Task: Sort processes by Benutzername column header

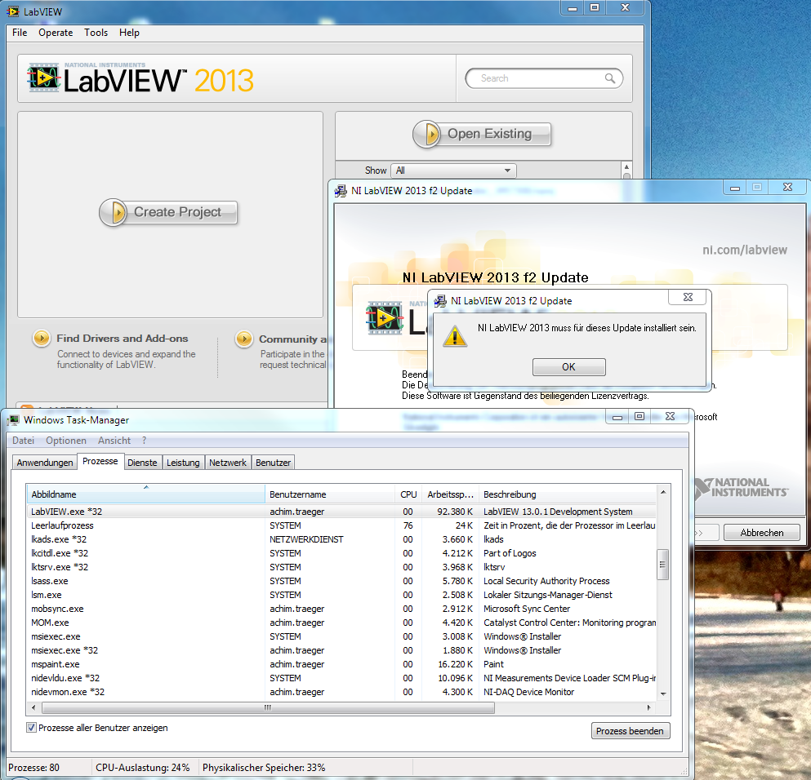Action: [330, 494]
